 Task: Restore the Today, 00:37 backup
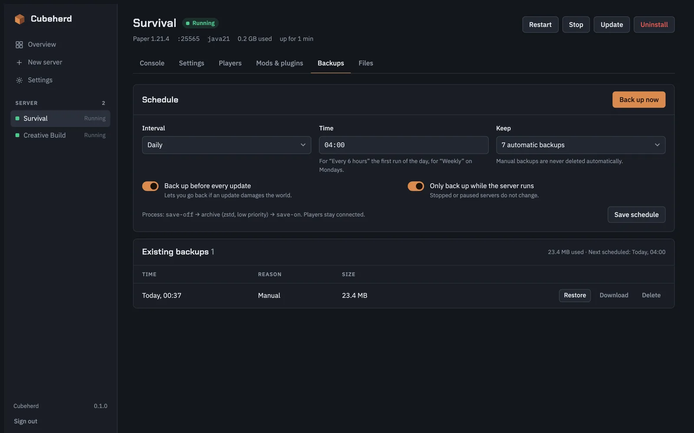[575, 295]
